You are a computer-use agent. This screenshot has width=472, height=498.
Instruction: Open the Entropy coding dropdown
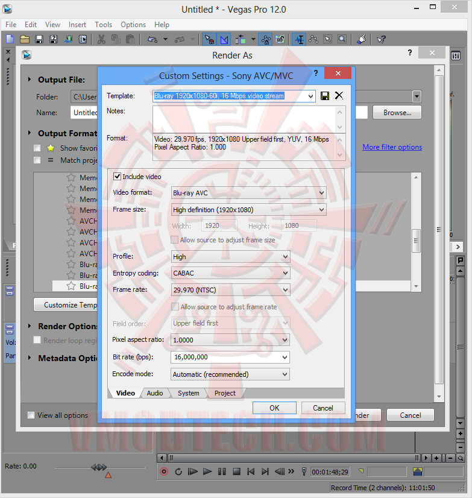point(285,273)
